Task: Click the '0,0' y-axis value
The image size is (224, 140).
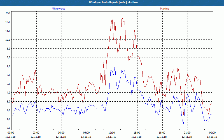Action: coord(9,128)
